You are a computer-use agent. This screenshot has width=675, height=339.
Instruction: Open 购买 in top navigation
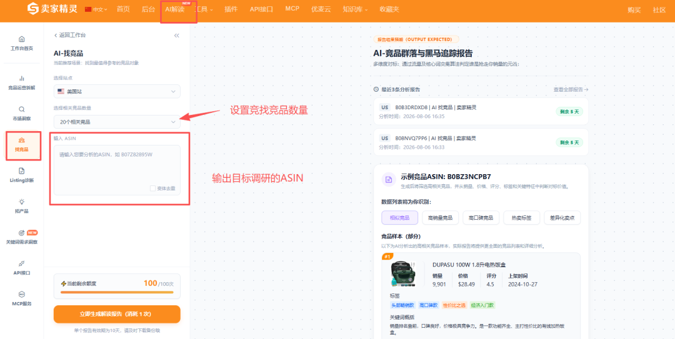click(x=634, y=10)
